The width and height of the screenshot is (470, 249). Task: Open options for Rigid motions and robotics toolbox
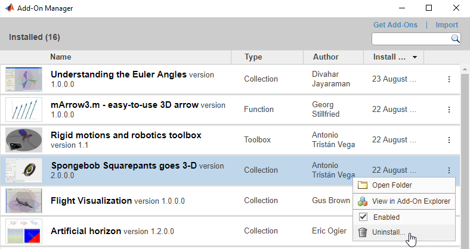(x=449, y=140)
